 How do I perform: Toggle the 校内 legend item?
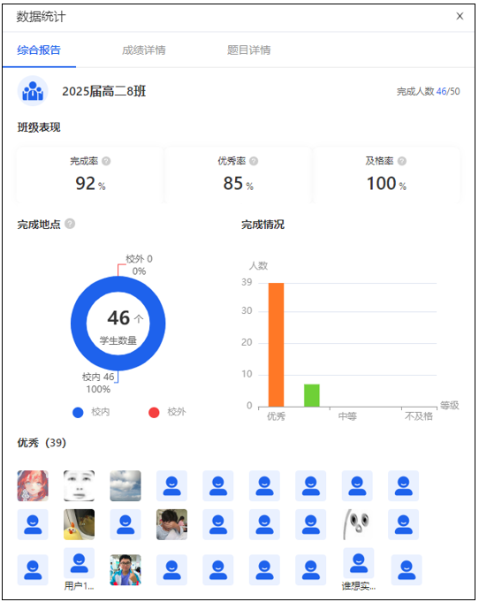[91, 412]
